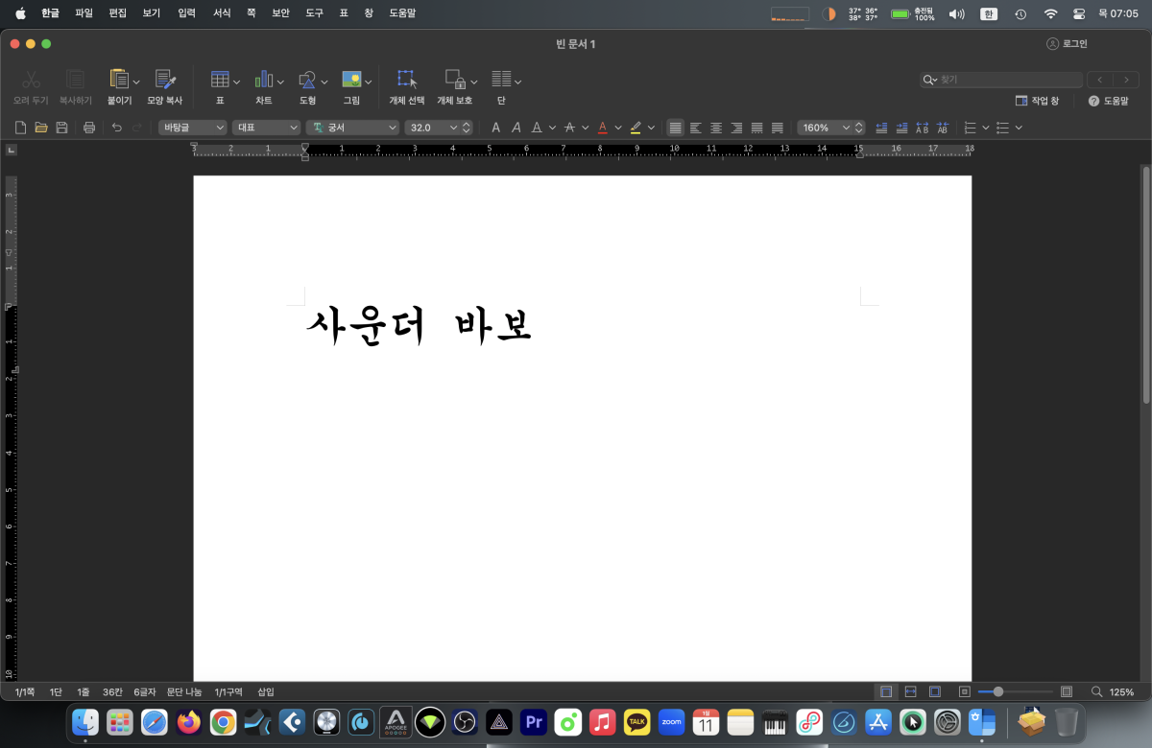
Task: Click the Paste (붙이기) icon
Action: pyautogui.click(x=119, y=81)
